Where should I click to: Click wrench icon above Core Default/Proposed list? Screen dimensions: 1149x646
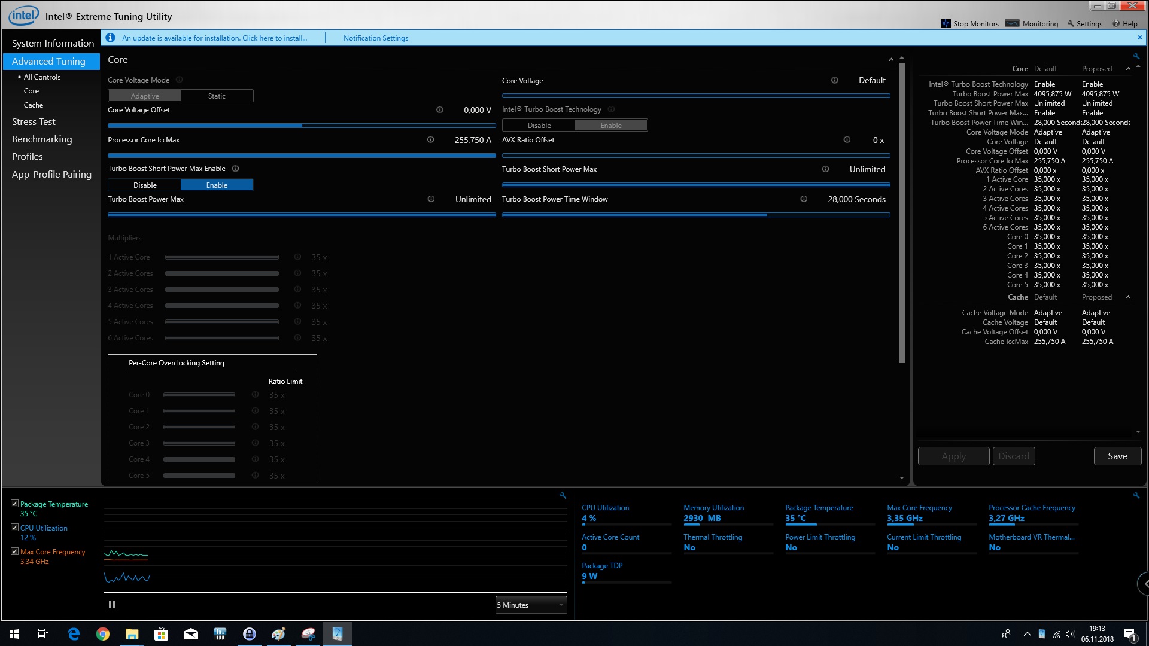[1136, 56]
